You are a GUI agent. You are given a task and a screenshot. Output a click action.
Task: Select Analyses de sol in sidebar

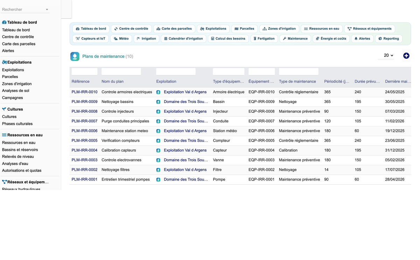coord(16,91)
